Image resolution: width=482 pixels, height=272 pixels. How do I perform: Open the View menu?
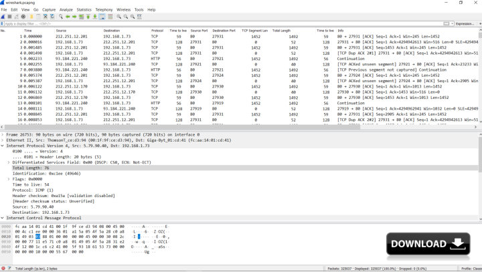pos(25,9)
